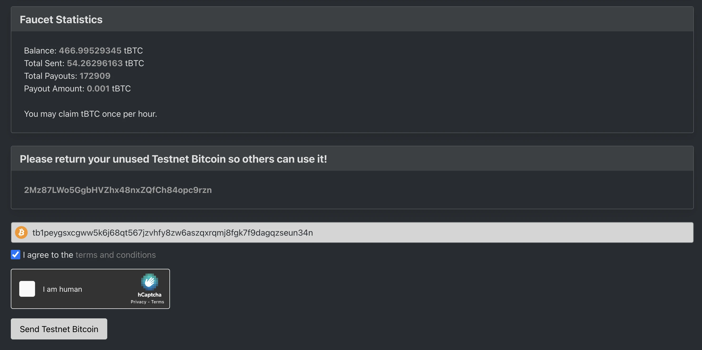Click the Payout Amount value 0.001
The image size is (702, 350).
coord(98,89)
